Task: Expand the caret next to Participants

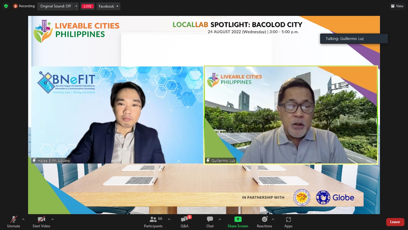Action: point(169,219)
